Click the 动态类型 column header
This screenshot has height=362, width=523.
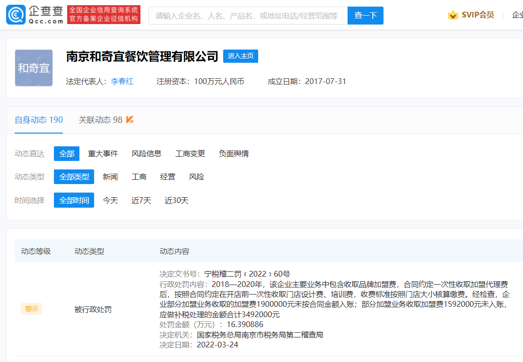click(89, 251)
